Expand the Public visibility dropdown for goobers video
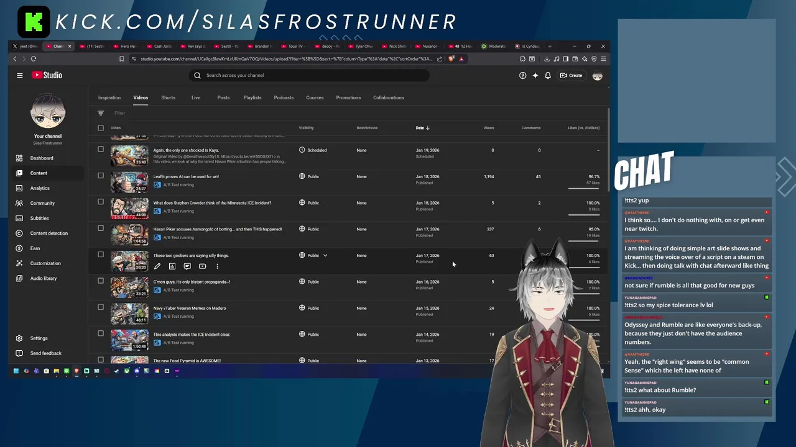This screenshot has height=447, width=796. point(325,255)
